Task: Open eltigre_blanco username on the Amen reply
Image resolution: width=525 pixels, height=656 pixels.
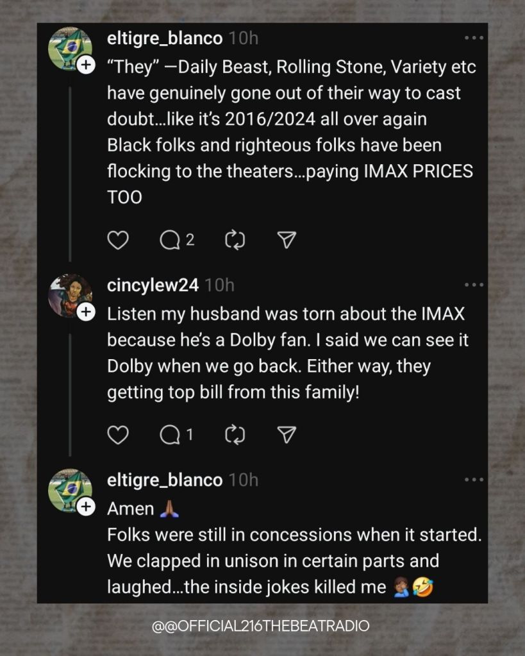Action: (x=165, y=480)
